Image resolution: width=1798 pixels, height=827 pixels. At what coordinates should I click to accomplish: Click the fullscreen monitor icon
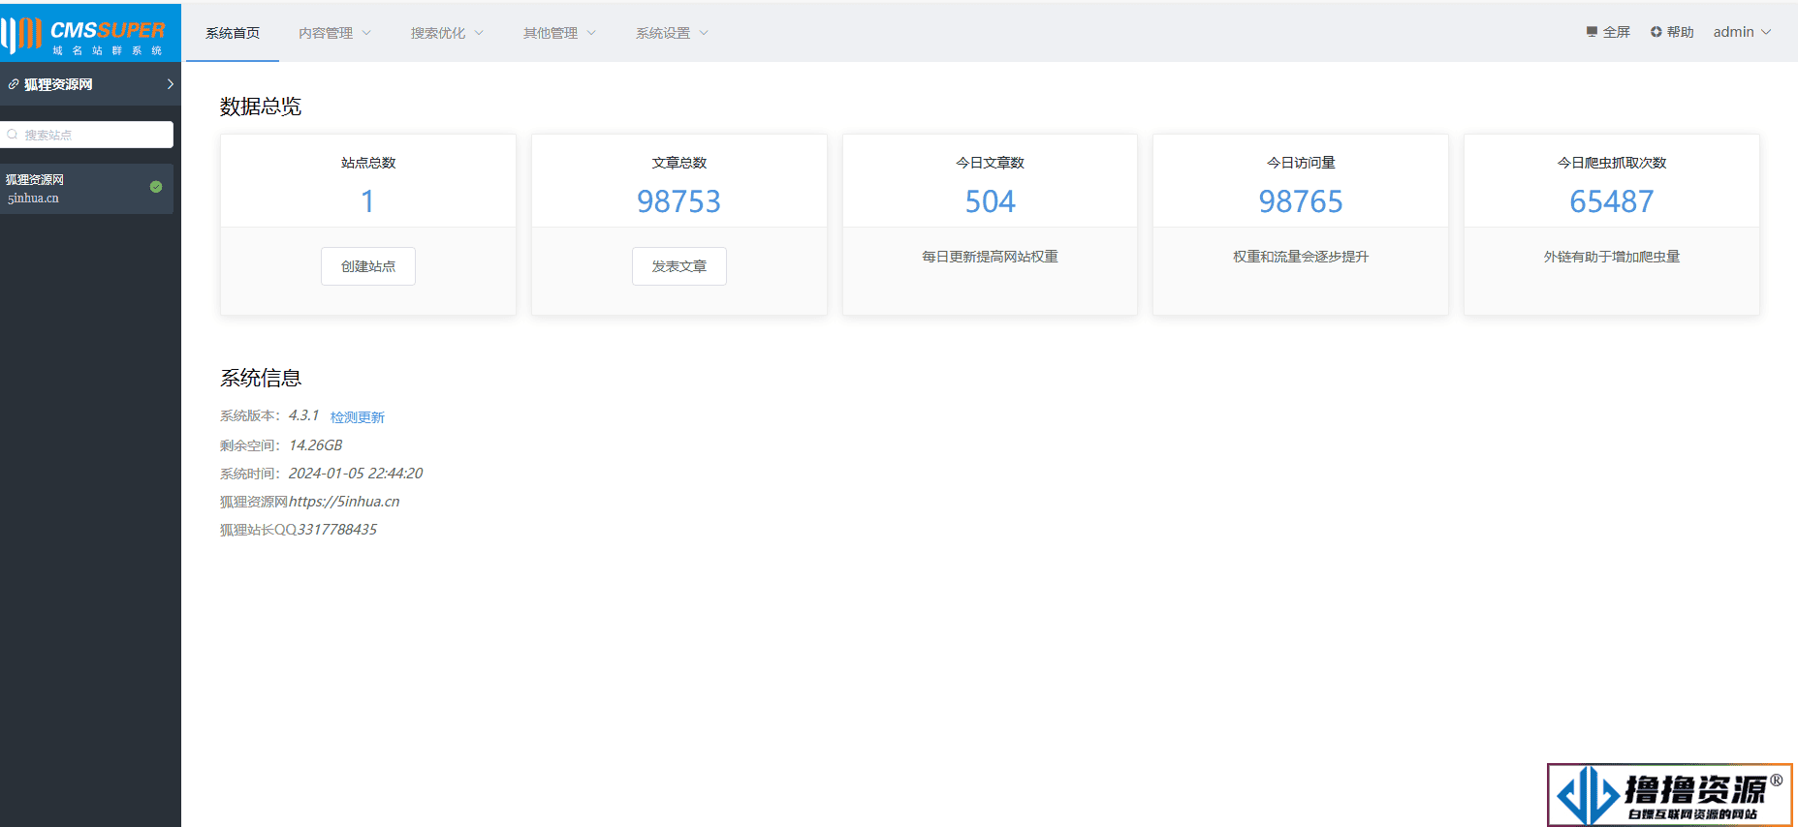[x=1592, y=32]
